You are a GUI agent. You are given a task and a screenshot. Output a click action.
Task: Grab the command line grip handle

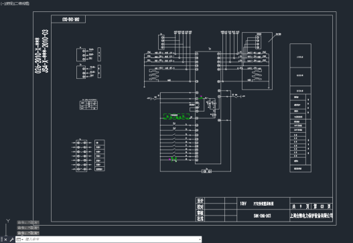1,240
